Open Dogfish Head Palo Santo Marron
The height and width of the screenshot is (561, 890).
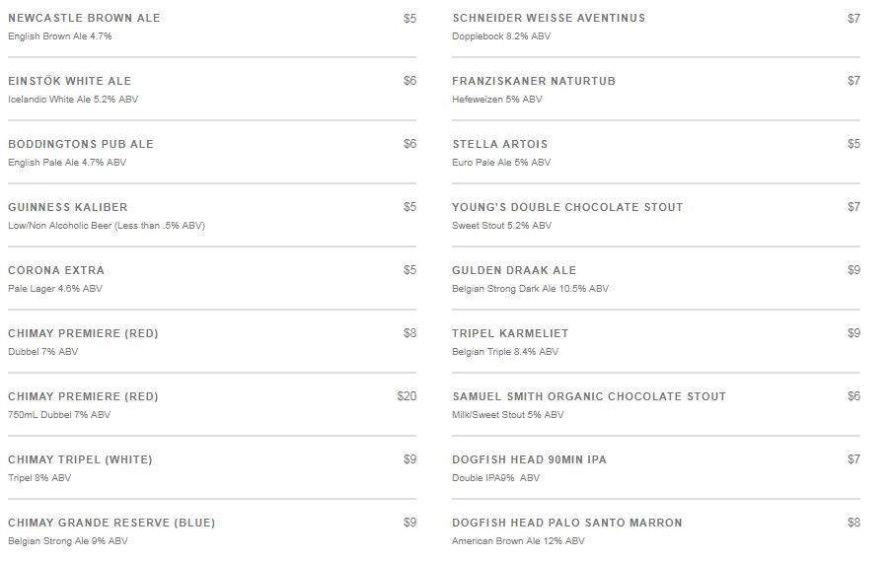567,523
